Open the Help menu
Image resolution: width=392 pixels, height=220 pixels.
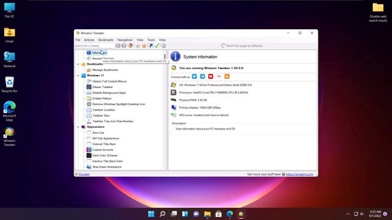point(162,40)
